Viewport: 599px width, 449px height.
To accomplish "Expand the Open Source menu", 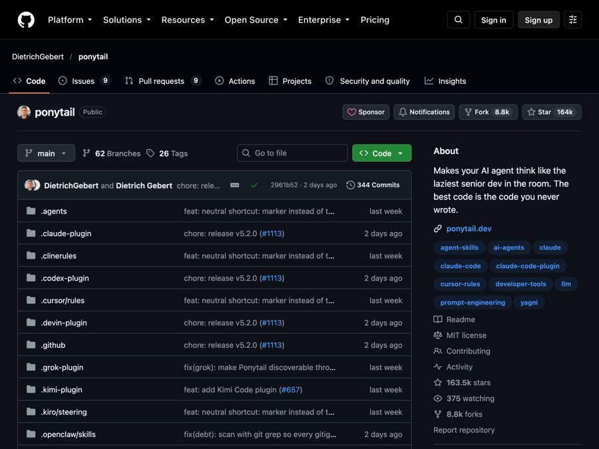I will pos(256,20).
